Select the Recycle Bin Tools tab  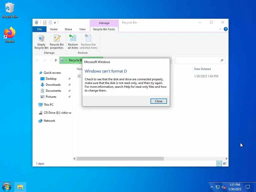tap(104, 29)
